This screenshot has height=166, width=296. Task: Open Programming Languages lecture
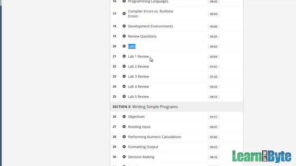pos(148,1)
